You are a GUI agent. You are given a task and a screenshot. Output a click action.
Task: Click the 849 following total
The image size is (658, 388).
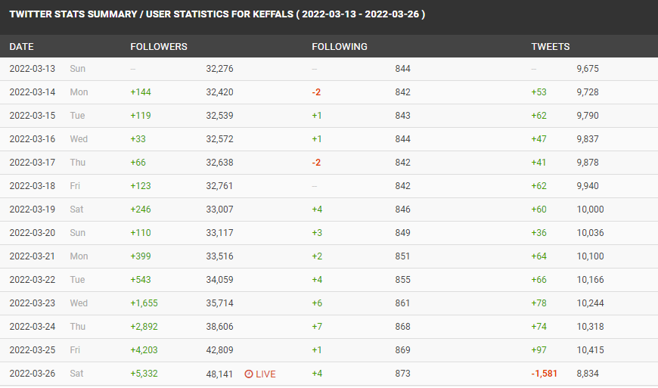pos(402,233)
